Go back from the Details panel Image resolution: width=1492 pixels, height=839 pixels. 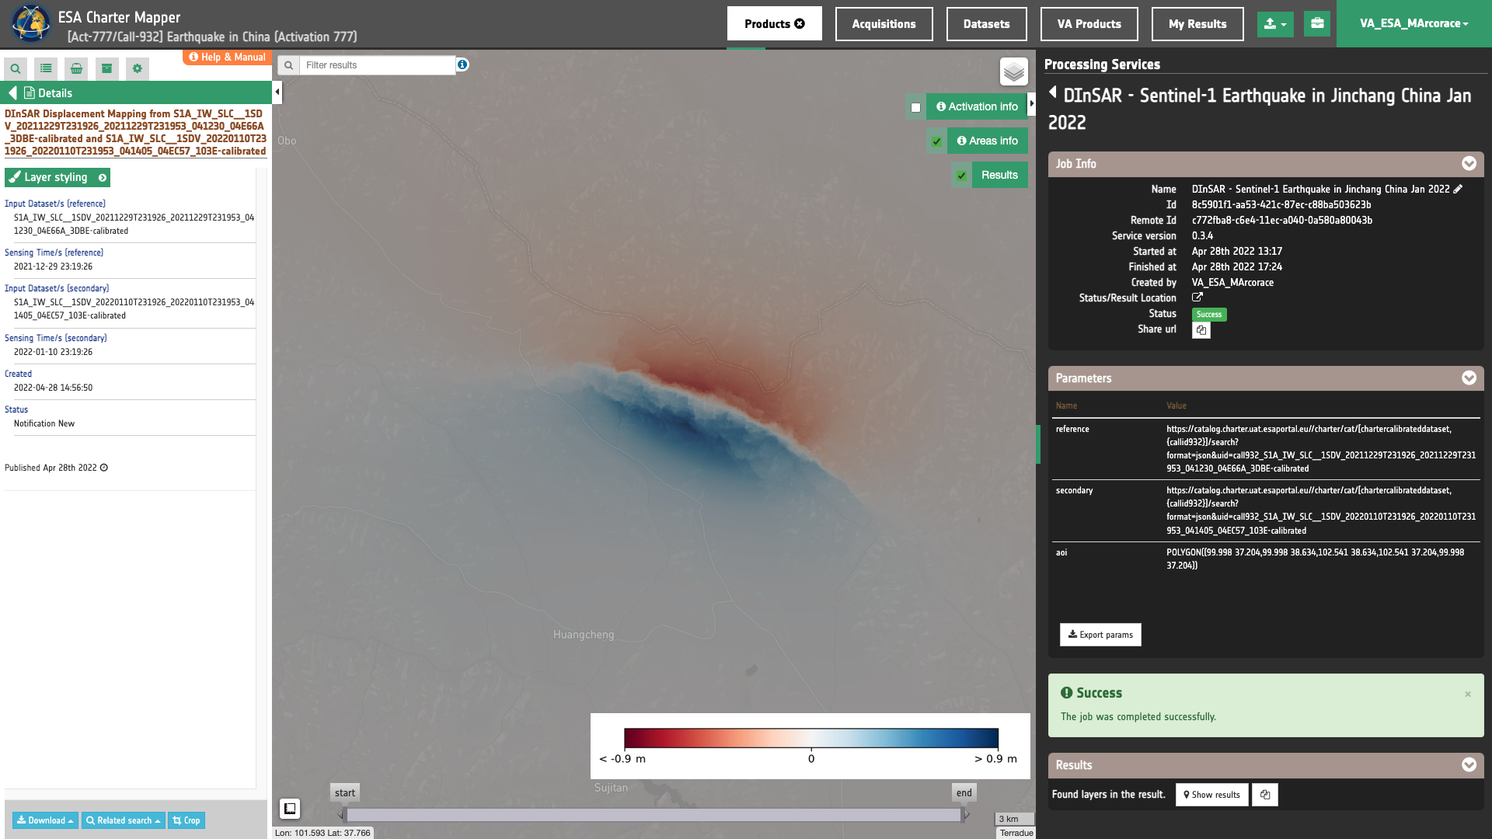coord(12,93)
